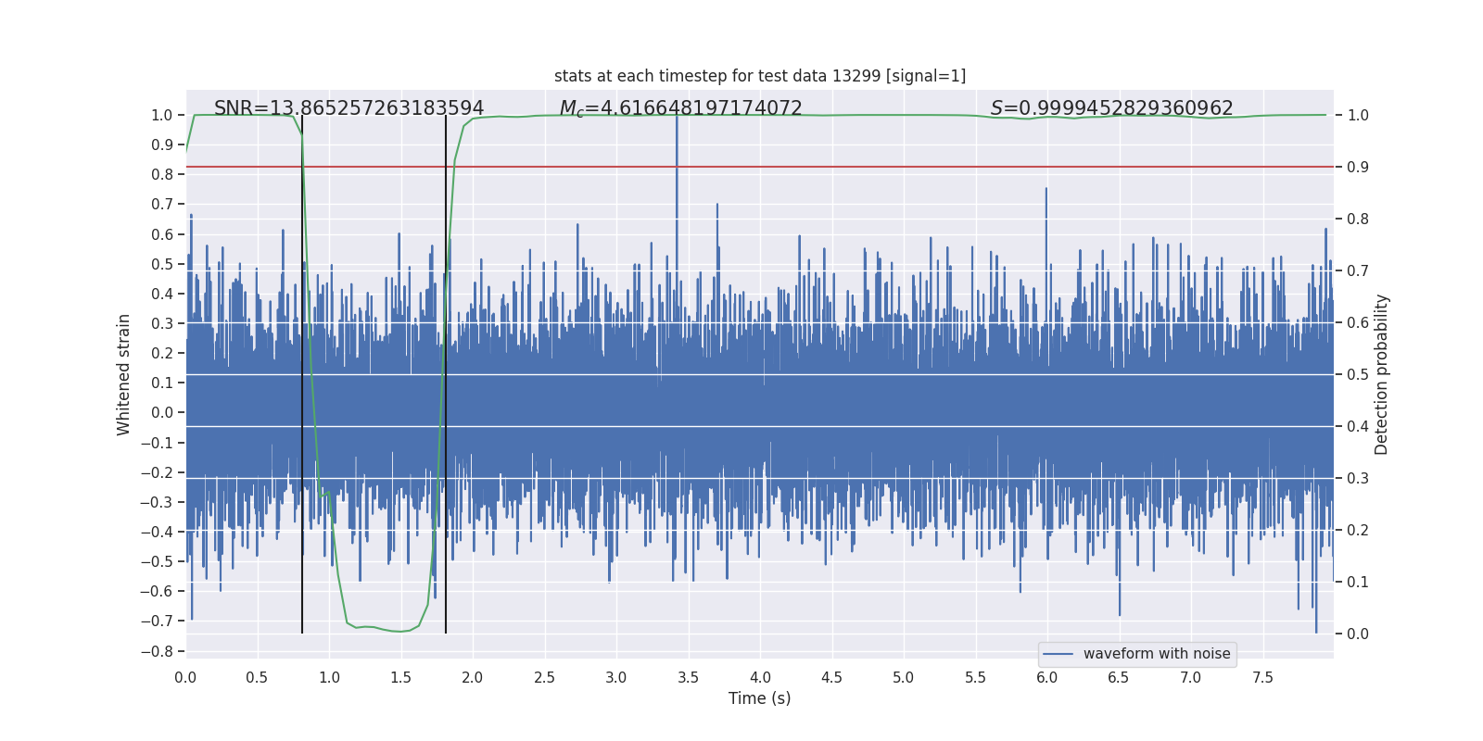Select the 0.5 tick on detection probability axis
The width and height of the screenshot is (1483, 741).
click(x=1358, y=374)
